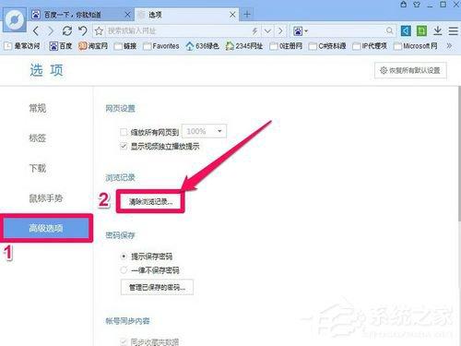Open the 淘宝网 bookmark

pos(93,46)
